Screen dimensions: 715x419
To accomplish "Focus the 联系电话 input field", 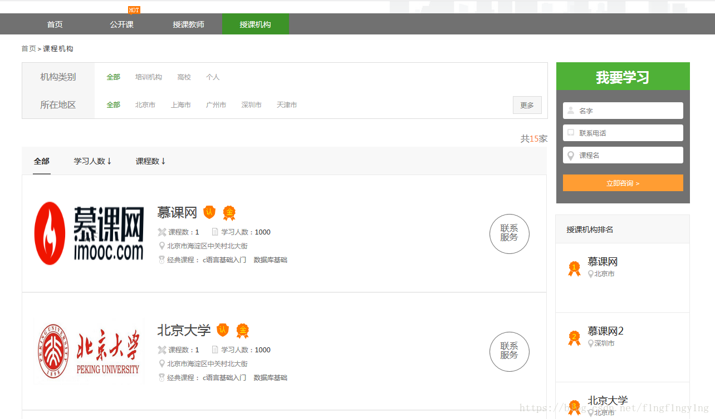I will [x=623, y=133].
